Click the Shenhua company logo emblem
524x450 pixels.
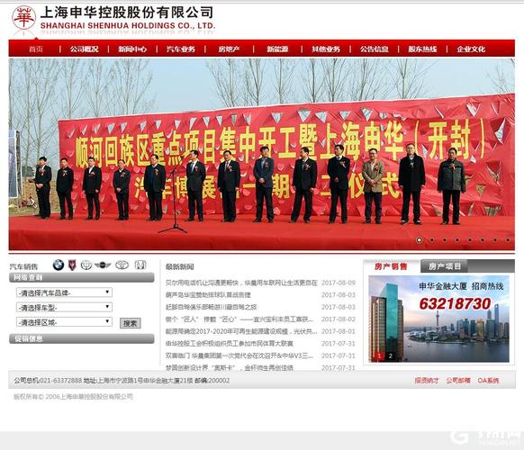(23, 18)
